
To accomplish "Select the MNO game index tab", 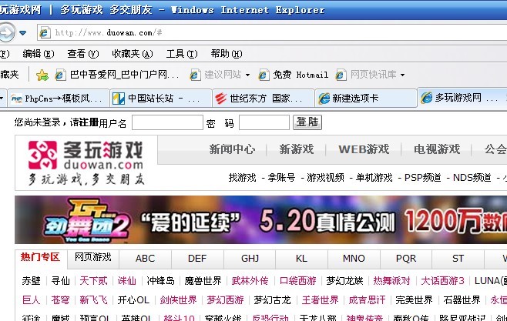I will pyautogui.click(x=354, y=259).
